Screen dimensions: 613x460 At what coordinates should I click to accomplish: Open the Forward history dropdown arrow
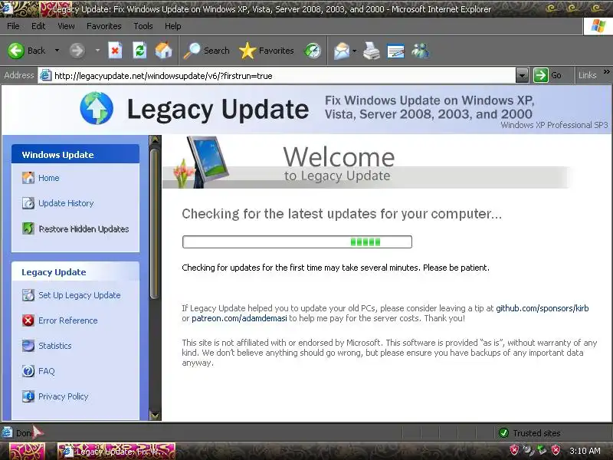97,51
